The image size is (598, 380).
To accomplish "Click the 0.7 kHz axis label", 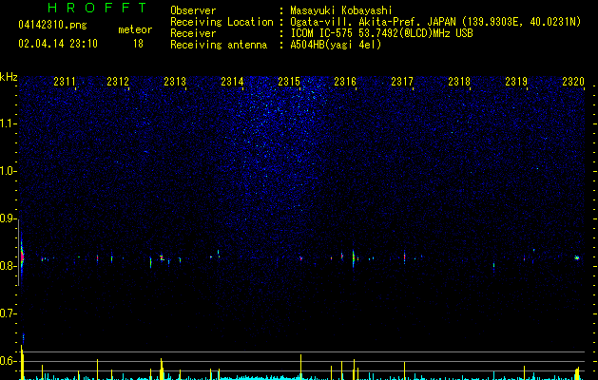I will tap(9, 313).
